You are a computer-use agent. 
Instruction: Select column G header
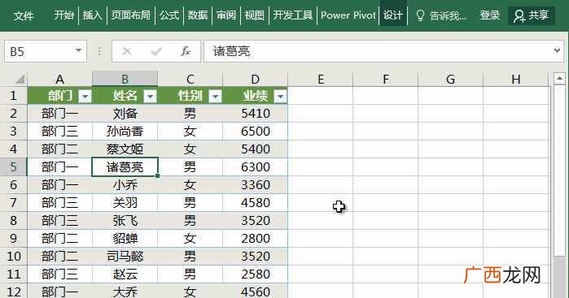point(451,79)
